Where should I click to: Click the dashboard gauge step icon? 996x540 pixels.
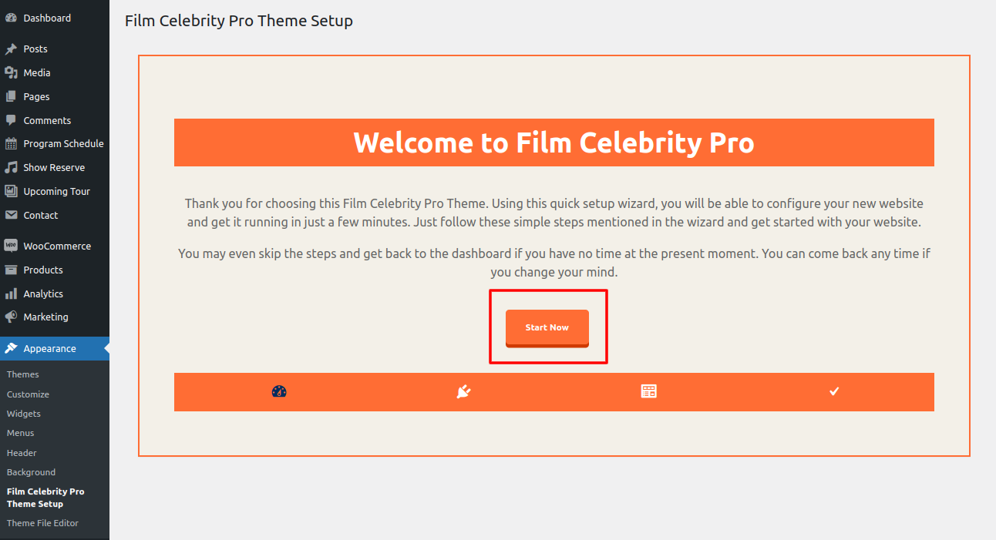279,391
